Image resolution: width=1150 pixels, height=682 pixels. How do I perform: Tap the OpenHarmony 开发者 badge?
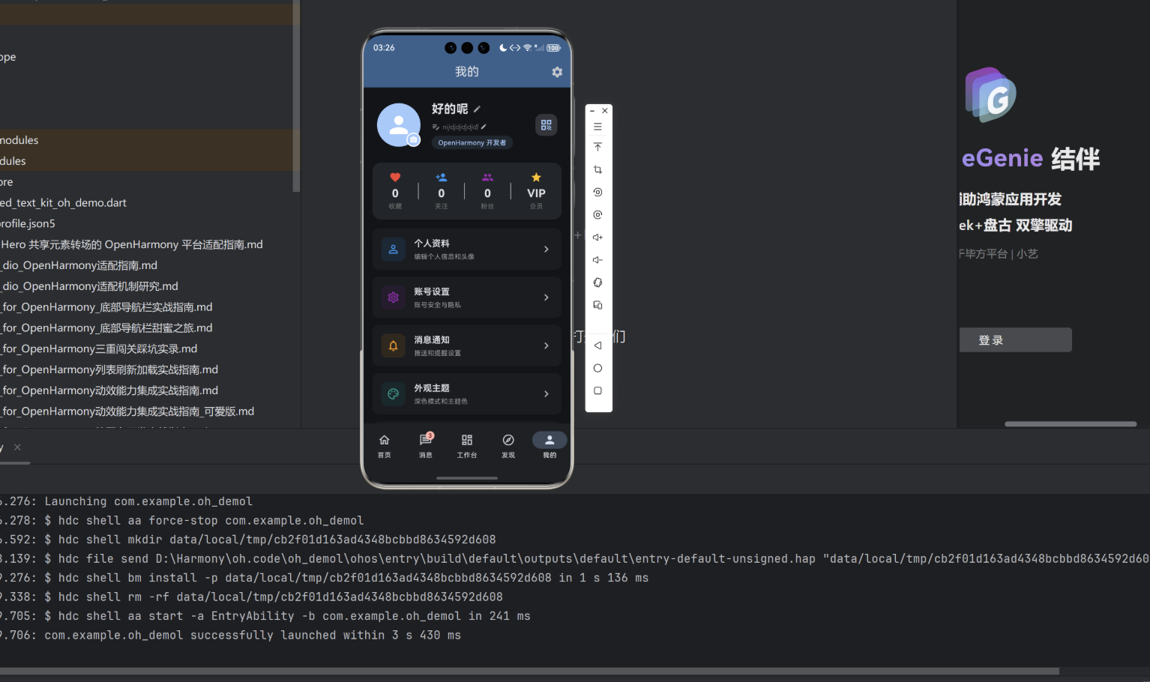[472, 142]
